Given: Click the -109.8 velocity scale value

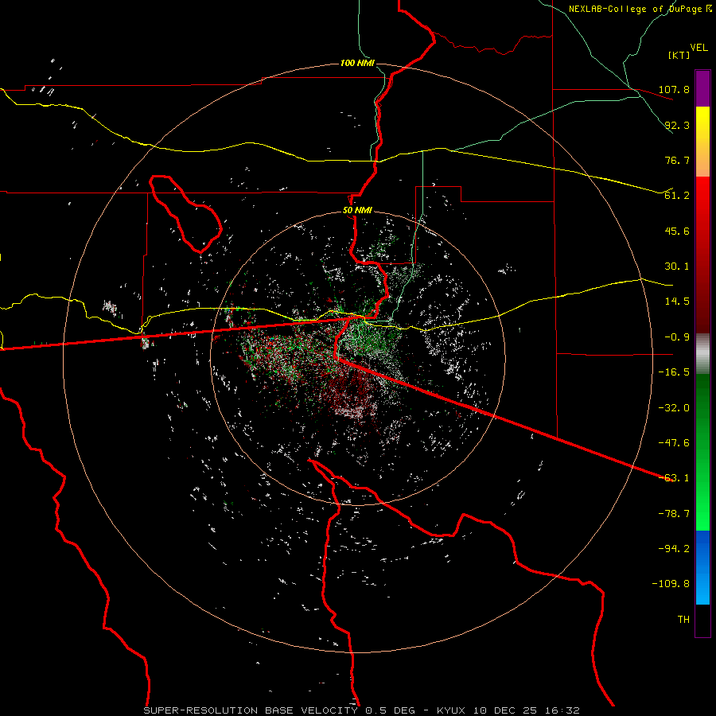Looking at the screenshot, I should [671, 584].
